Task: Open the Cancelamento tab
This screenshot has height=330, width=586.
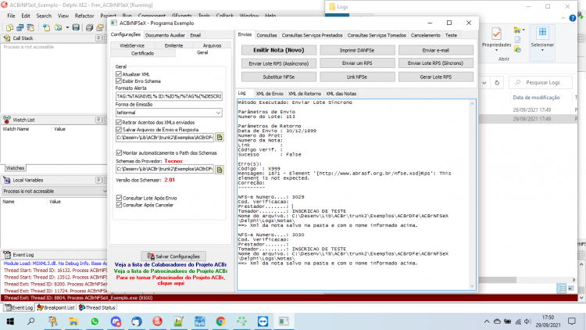Action: click(x=425, y=35)
